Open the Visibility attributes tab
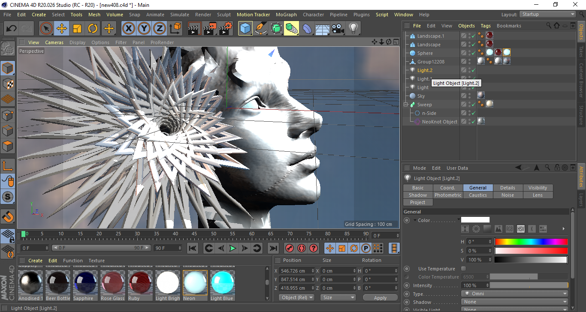Image resolution: width=586 pixels, height=312 pixels. point(538,188)
